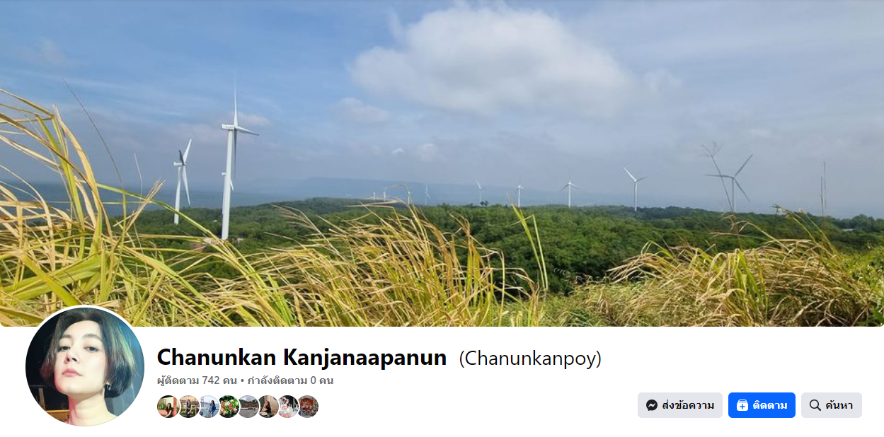The image size is (884, 437).
Task: Click the Messenger icon on the message button
Action: pos(652,405)
